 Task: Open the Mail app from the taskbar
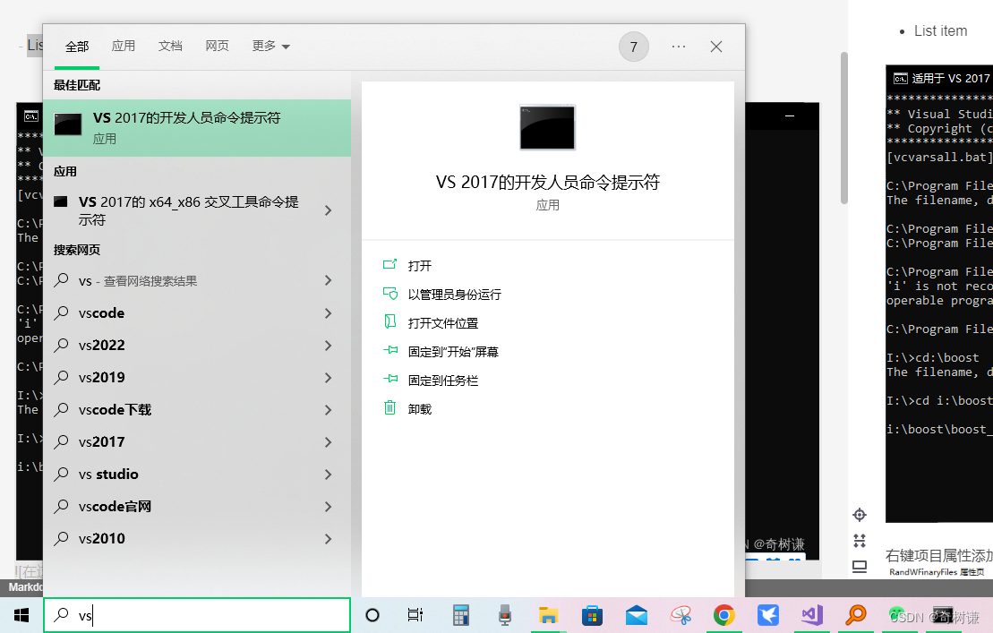(637, 615)
